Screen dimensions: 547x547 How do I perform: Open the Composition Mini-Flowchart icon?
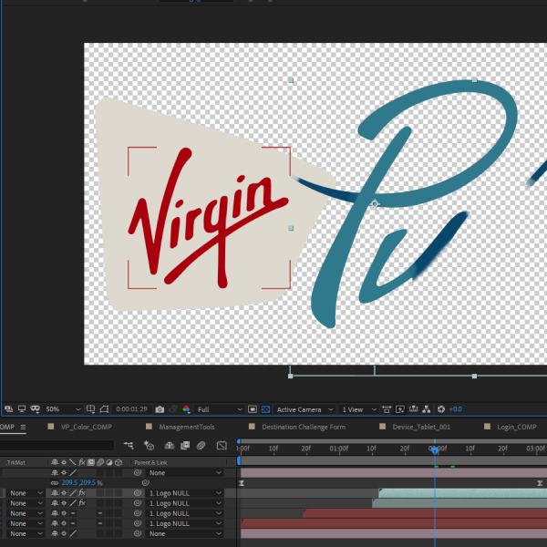coord(129,446)
